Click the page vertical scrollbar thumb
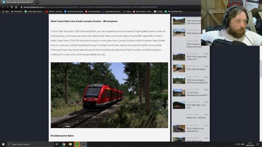Image resolution: width=262 pixels, height=147 pixels. 261,69
